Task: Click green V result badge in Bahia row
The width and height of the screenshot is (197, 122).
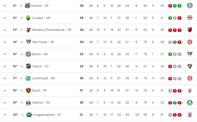Action: [170, 54]
